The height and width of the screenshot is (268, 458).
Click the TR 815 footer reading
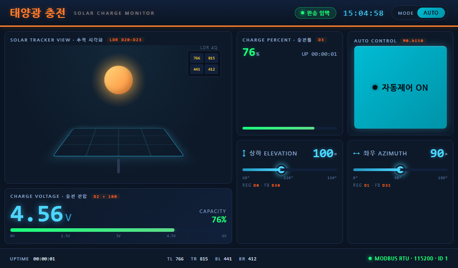(199, 259)
